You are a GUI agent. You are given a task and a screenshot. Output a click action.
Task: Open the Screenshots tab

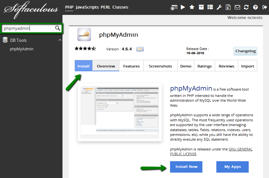click(x=161, y=66)
